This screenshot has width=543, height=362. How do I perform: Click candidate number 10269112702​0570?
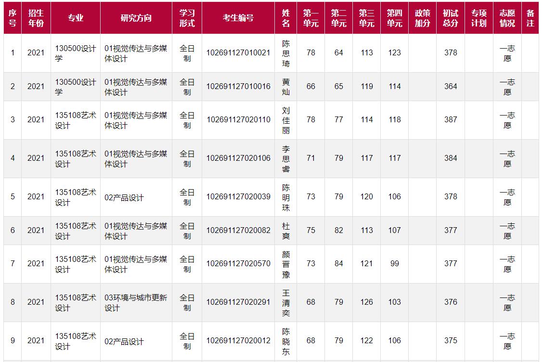[238, 264]
